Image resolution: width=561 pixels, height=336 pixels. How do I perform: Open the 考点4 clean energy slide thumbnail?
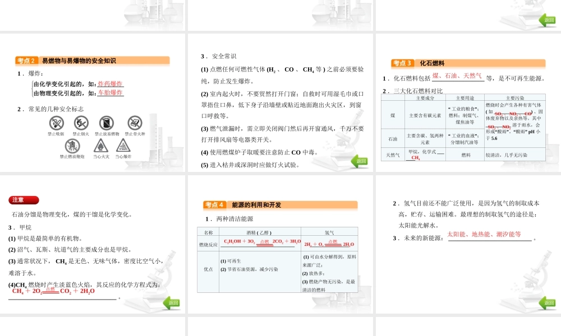280,244
